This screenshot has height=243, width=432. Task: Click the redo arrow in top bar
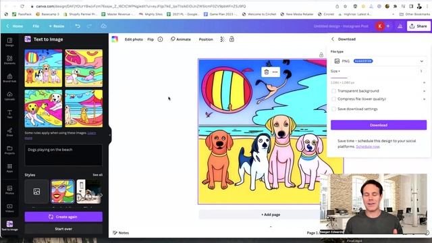click(x=89, y=26)
